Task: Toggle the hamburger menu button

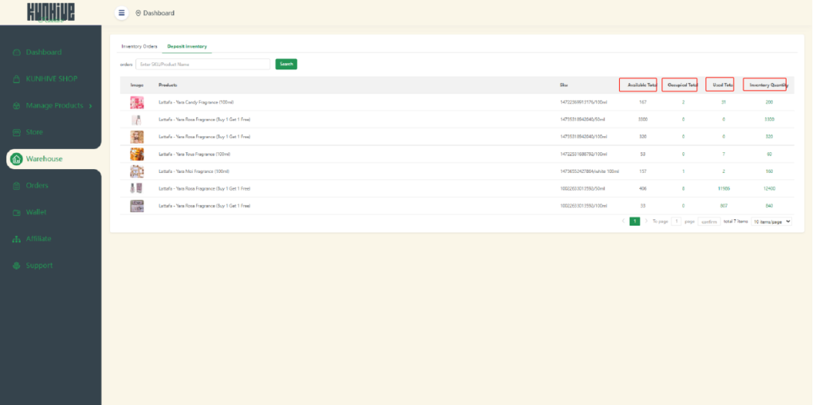Action: coord(121,13)
